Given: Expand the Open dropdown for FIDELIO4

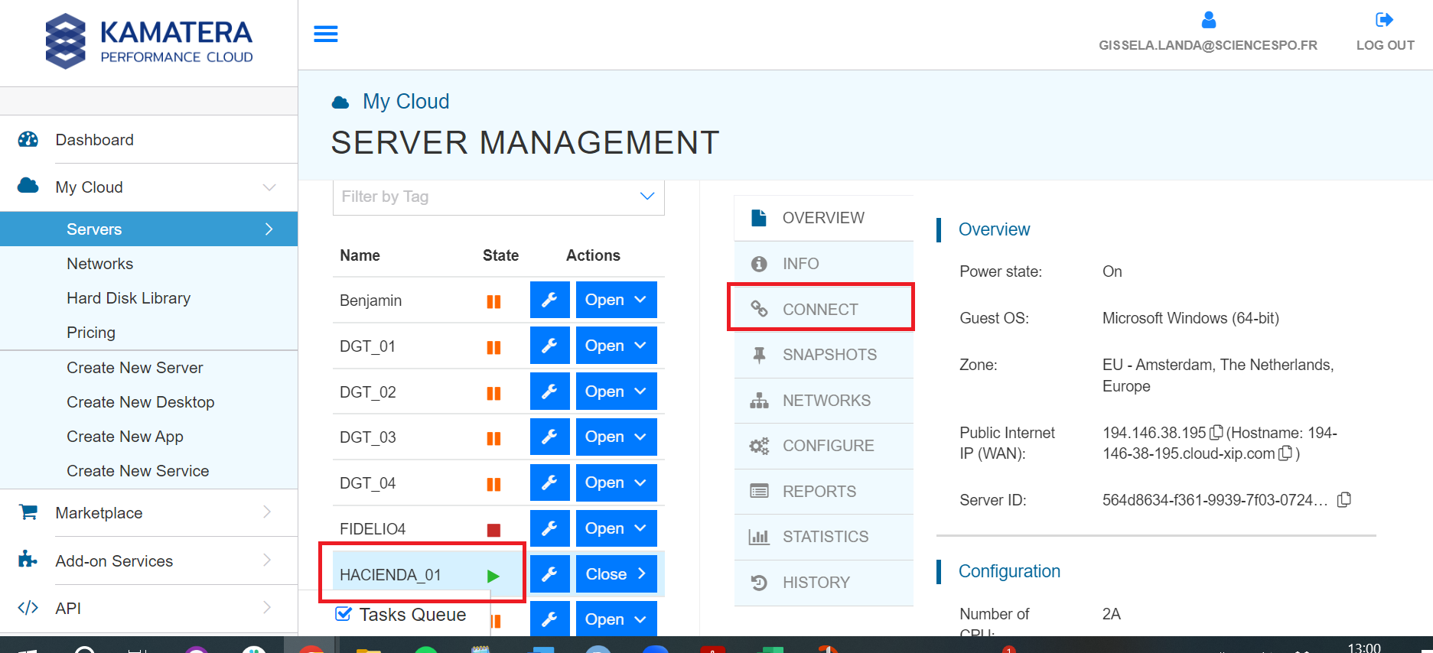Looking at the screenshot, I should click(x=616, y=528).
